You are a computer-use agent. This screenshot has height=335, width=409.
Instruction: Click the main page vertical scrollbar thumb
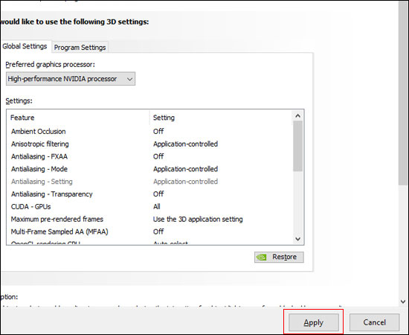403,93
